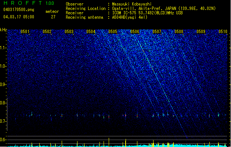
Task: Click the 0.8 kHz frequency axis label
Action: (x=3, y=103)
